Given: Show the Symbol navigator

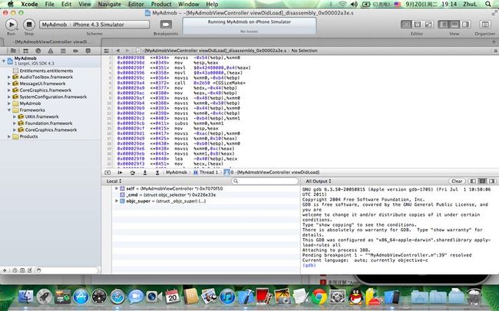Looking at the screenshot, I should click(25, 51).
